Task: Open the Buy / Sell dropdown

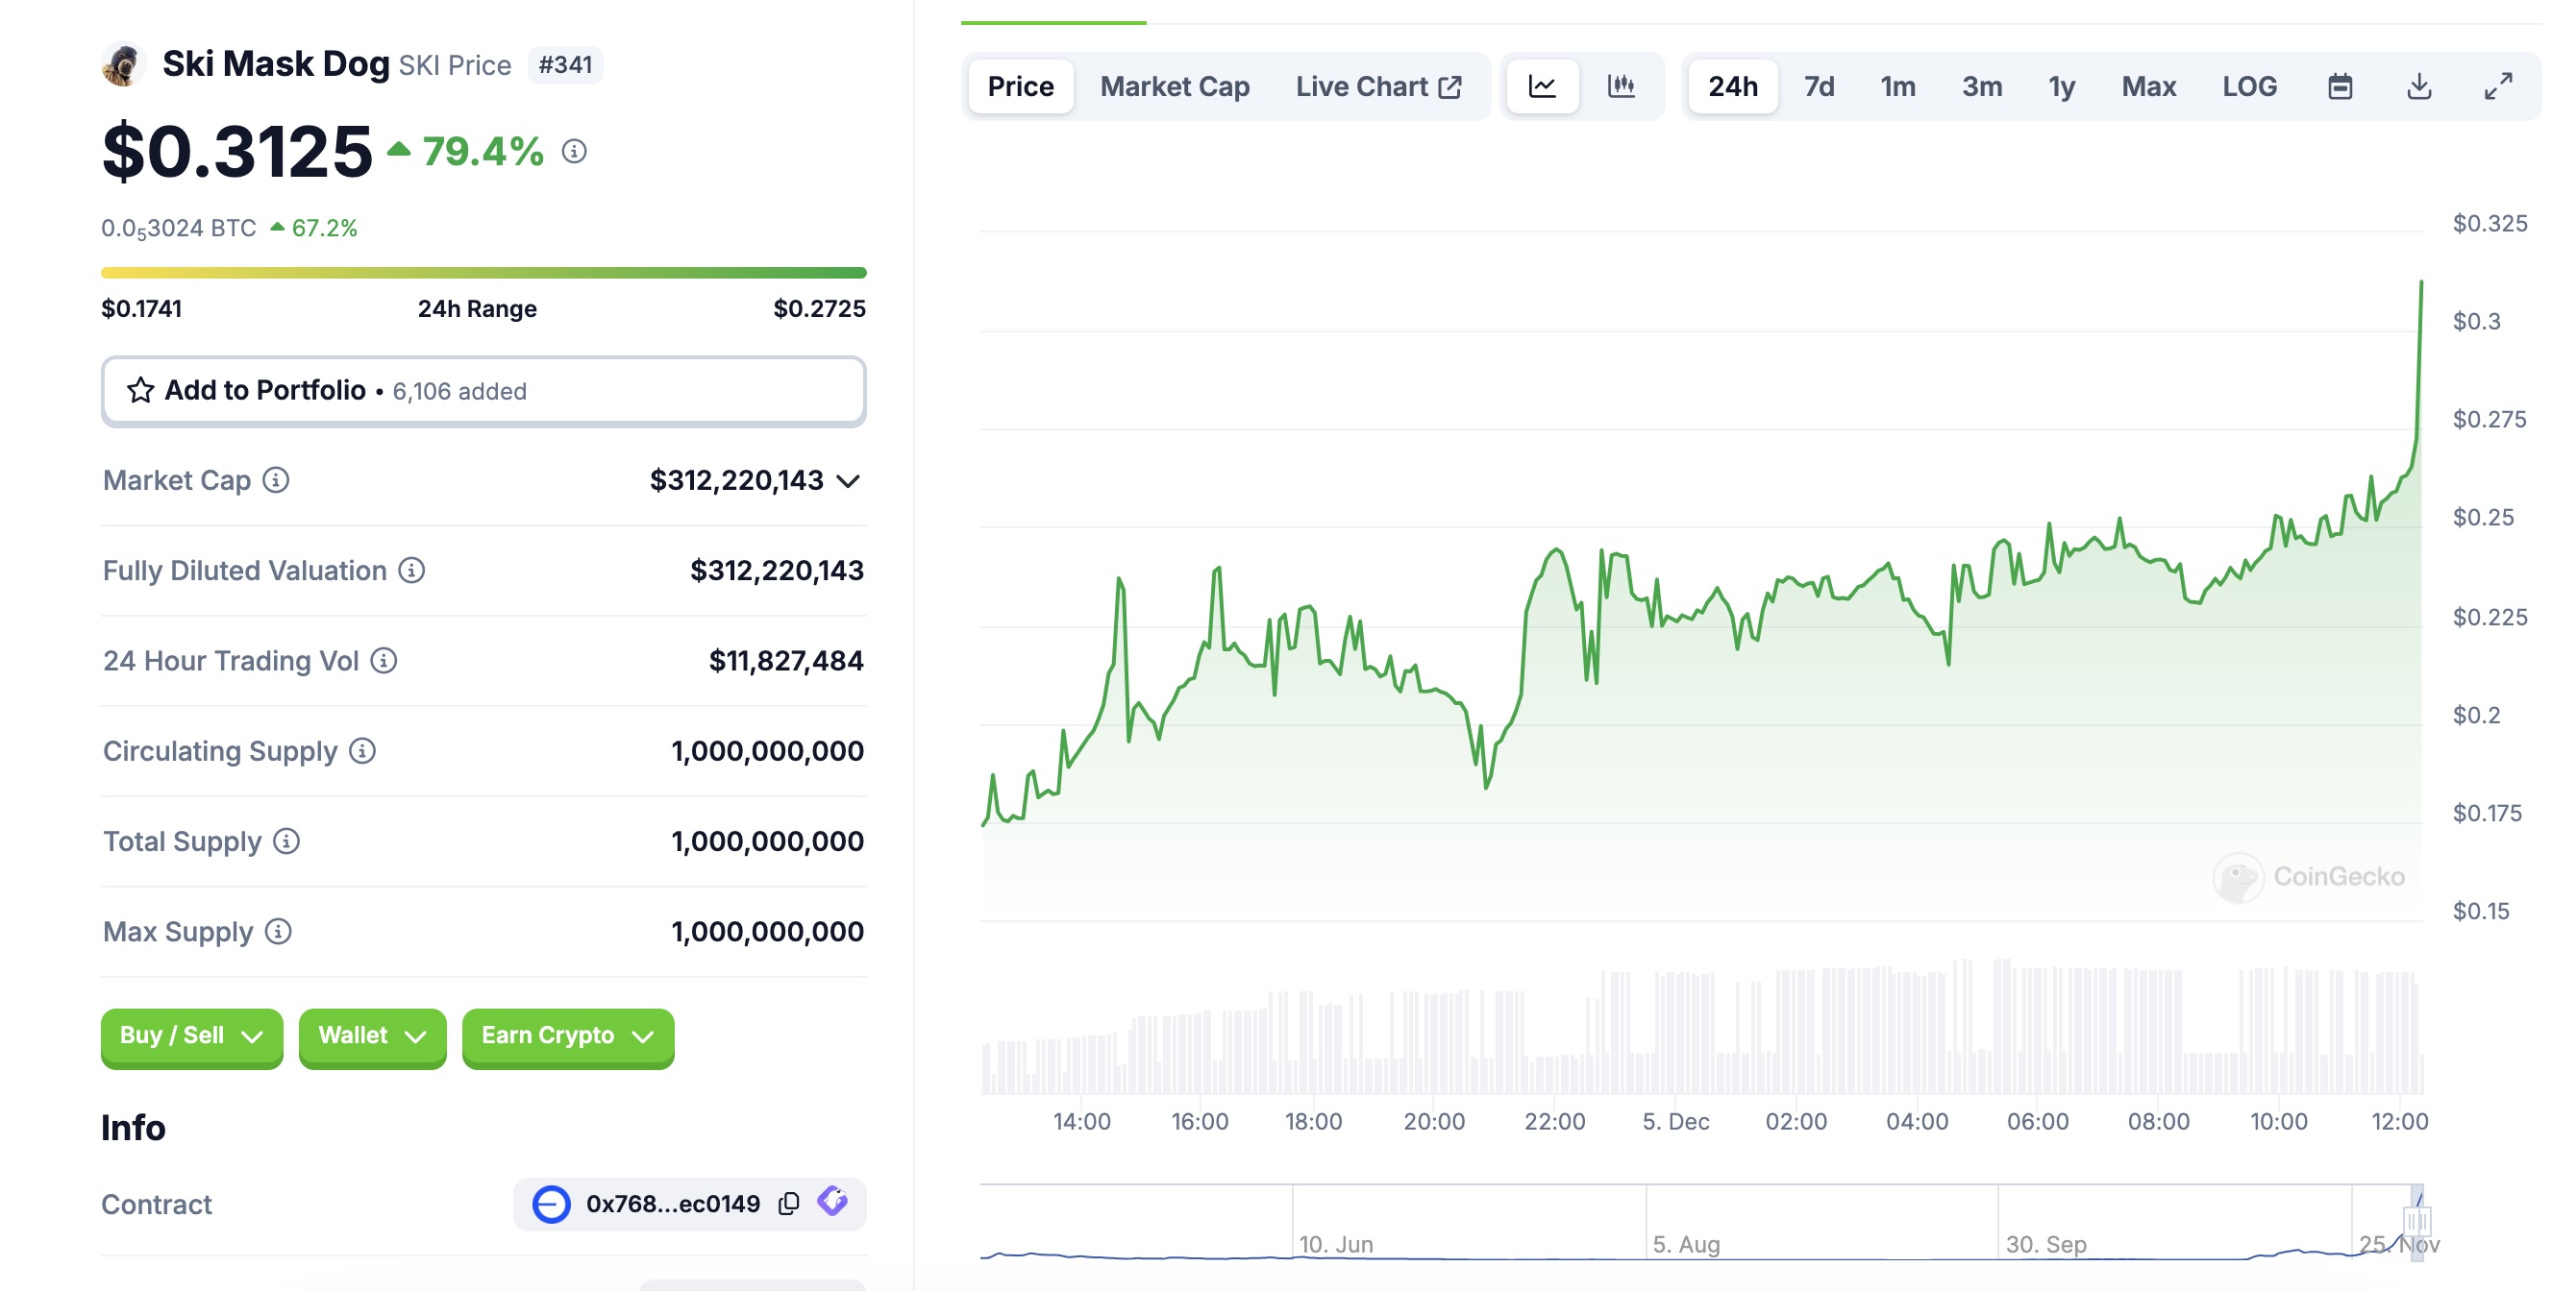Action: (x=191, y=1036)
